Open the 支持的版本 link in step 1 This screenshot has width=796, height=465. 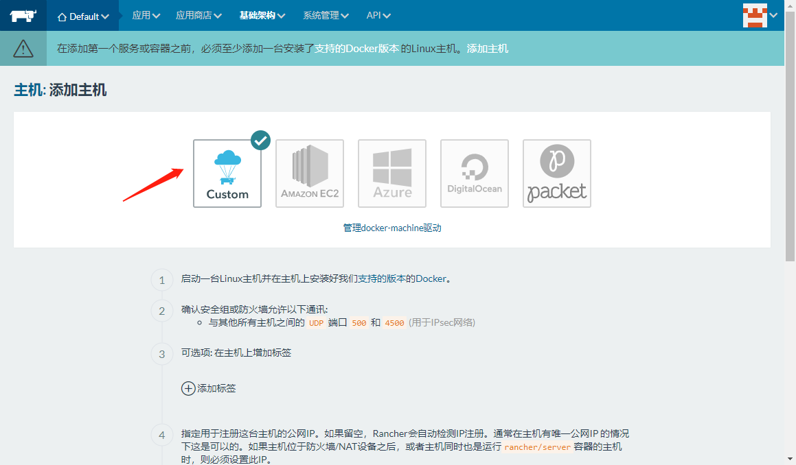click(x=382, y=279)
